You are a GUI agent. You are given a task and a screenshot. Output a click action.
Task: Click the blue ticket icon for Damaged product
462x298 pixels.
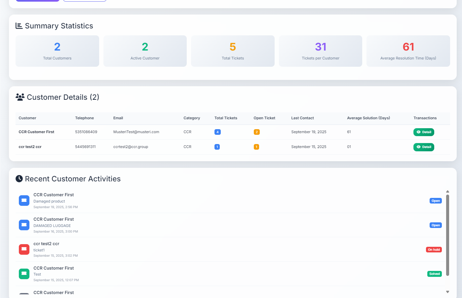pyautogui.click(x=24, y=201)
